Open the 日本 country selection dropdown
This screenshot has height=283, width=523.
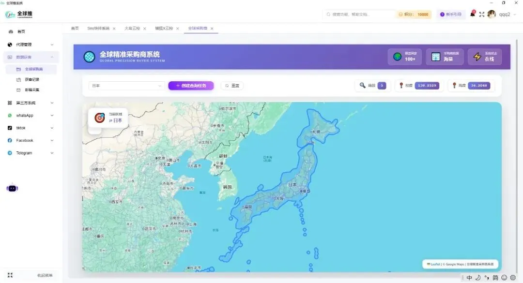point(126,85)
